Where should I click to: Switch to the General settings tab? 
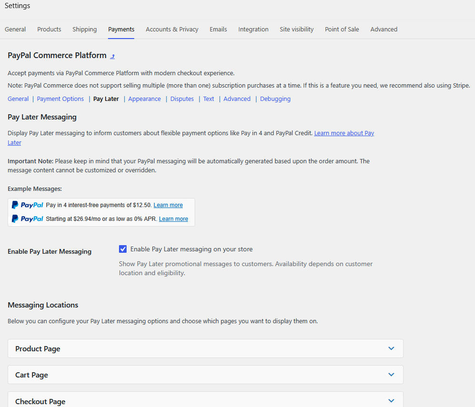15,30
